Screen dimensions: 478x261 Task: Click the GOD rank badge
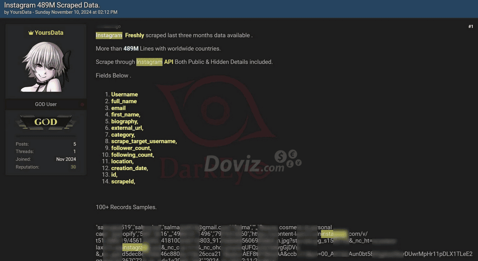point(46,122)
